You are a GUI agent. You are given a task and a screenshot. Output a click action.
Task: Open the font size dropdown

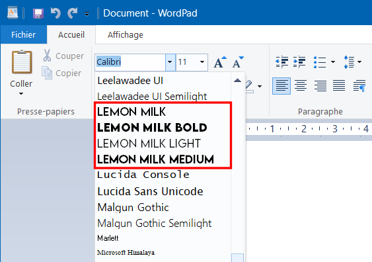(x=202, y=62)
